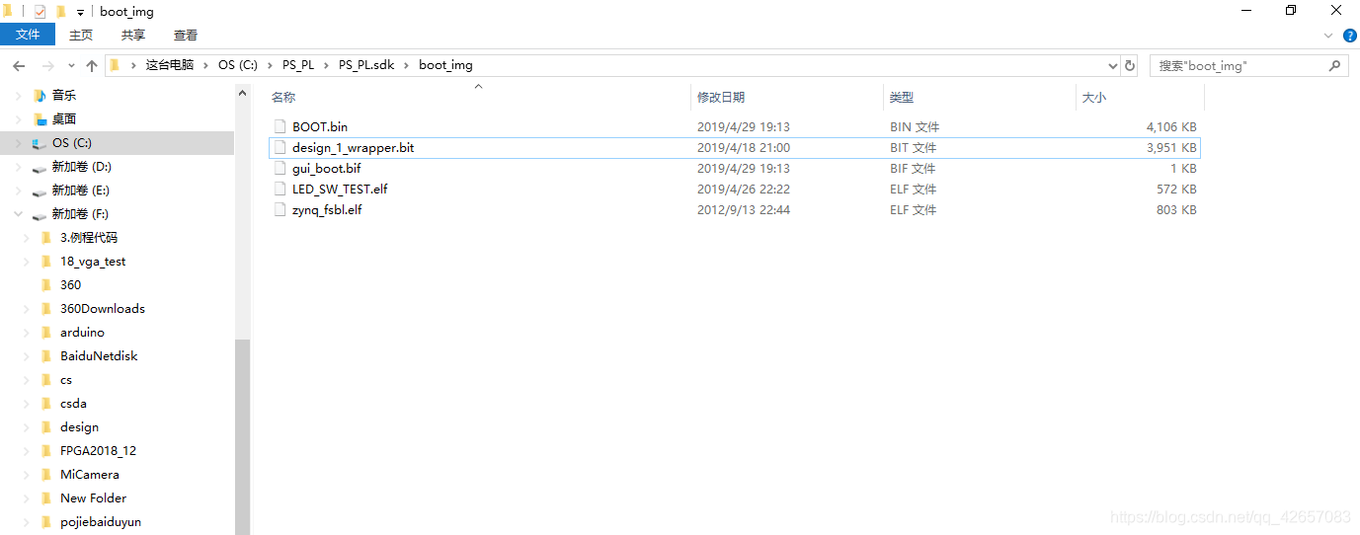1360x535 pixels.
Task: Open the blue Help icon
Action: (x=1350, y=35)
